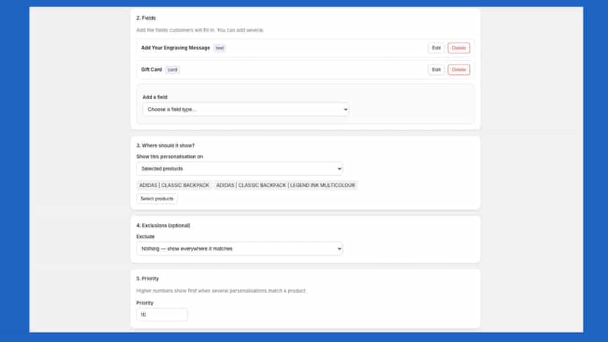Screen dimensions: 608x342
Task: Click the '4. Exclusions (optional)' heading
Action: click(x=163, y=225)
